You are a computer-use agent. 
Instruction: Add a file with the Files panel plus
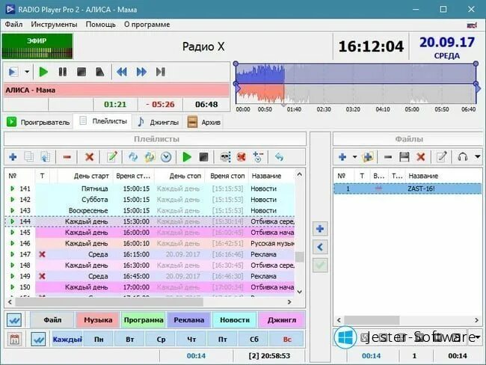(342, 157)
